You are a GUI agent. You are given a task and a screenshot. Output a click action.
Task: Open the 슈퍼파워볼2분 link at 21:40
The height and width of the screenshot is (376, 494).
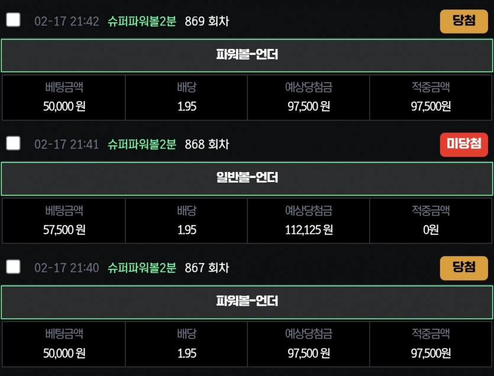[x=142, y=268]
